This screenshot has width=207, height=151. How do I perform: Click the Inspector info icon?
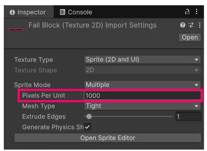[x=12, y=12]
